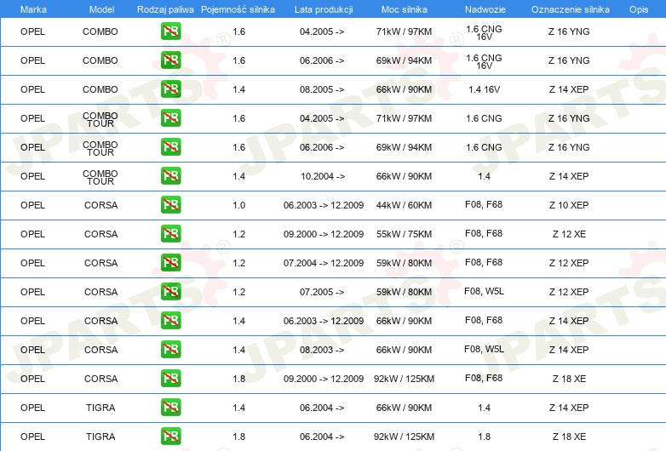Click the '44kW / 60KM' power cell
The height and width of the screenshot is (451, 666).
(404, 205)
